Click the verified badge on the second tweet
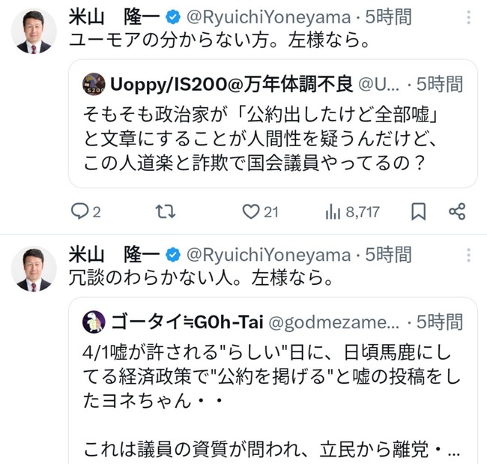 172,254
